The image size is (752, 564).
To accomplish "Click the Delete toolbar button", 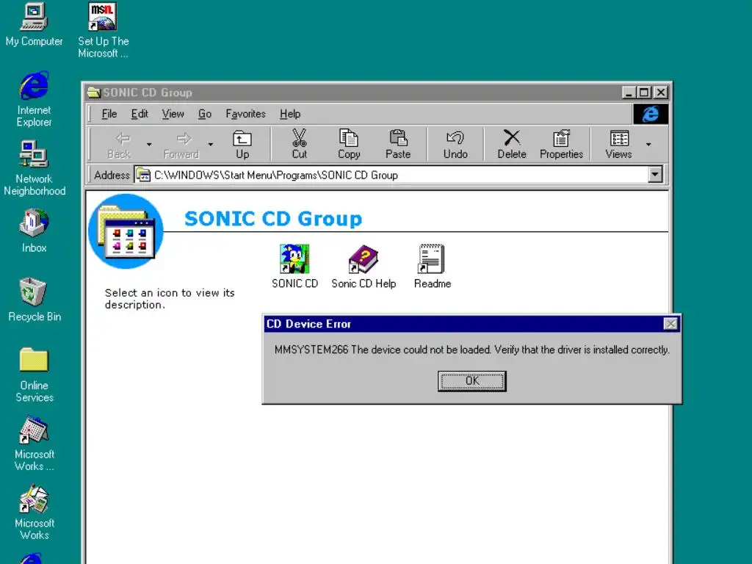I will [x=512, y=145].
